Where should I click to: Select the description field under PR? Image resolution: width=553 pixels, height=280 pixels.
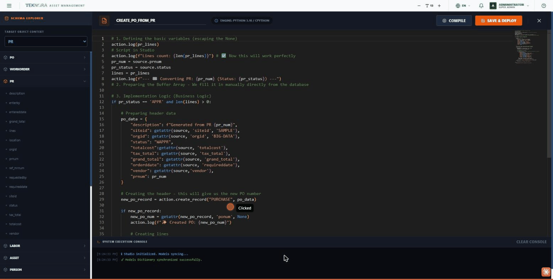click(17, 94)
